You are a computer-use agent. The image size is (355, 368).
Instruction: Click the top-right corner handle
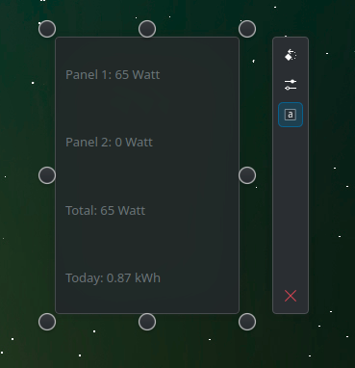(247, 29)
